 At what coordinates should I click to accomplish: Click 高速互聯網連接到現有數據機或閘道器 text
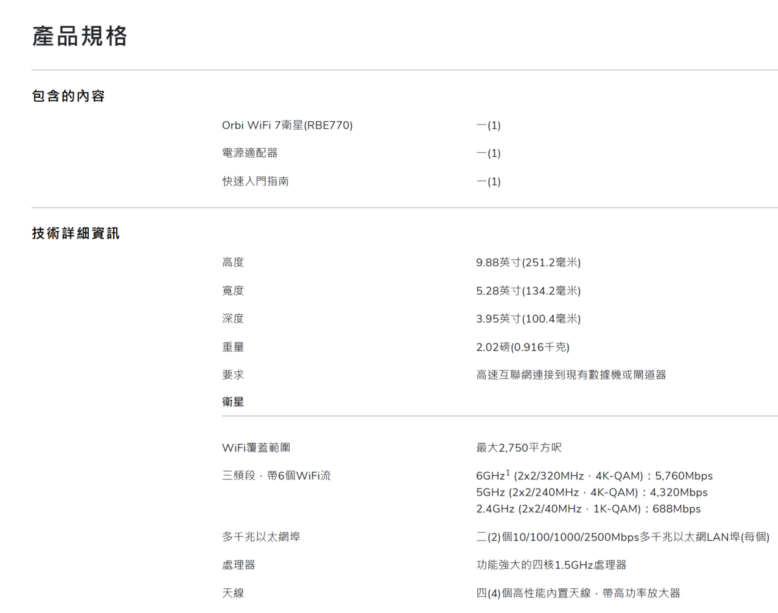click(x=571, y=375)
